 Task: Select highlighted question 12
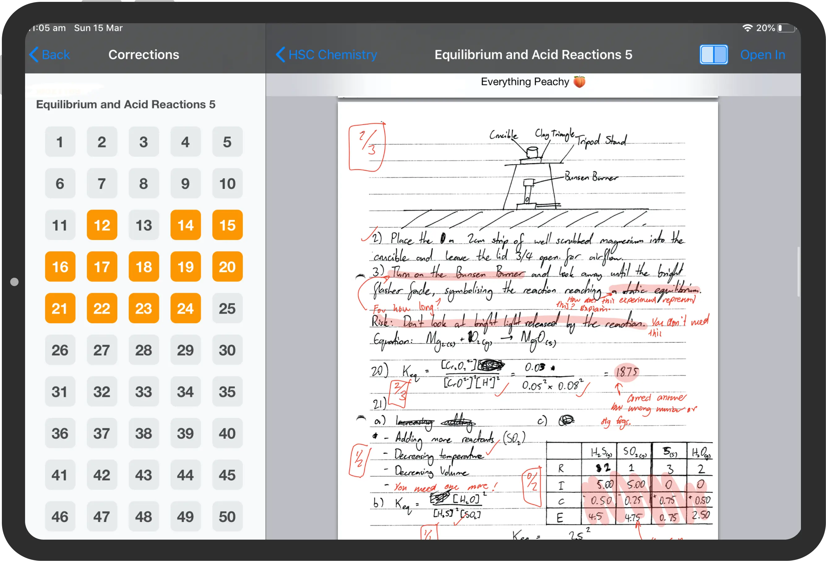[x=102, y=225]
